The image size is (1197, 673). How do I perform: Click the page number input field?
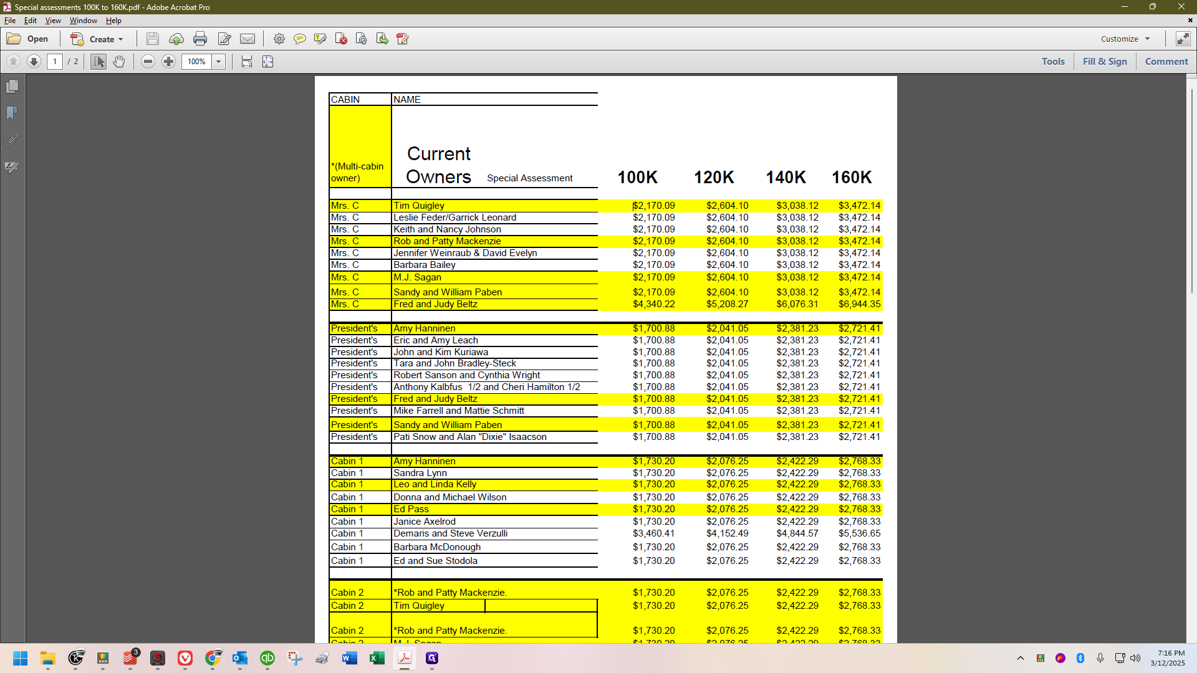(x=55, y=62)
